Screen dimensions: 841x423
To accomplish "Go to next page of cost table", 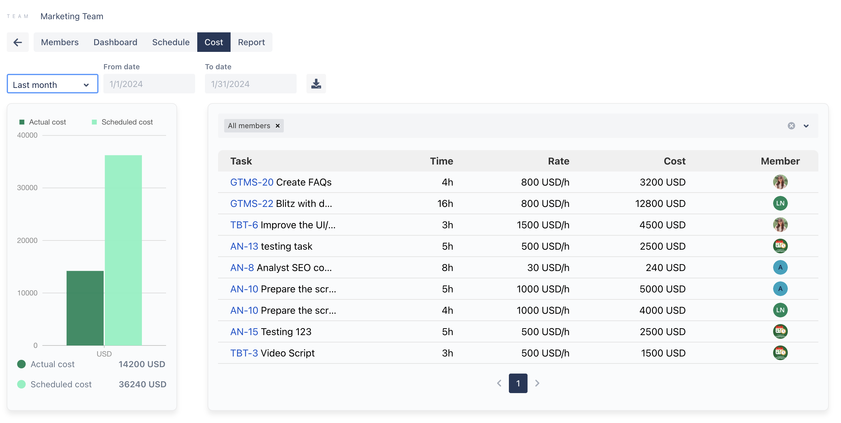I will click(x=537, y=383).
